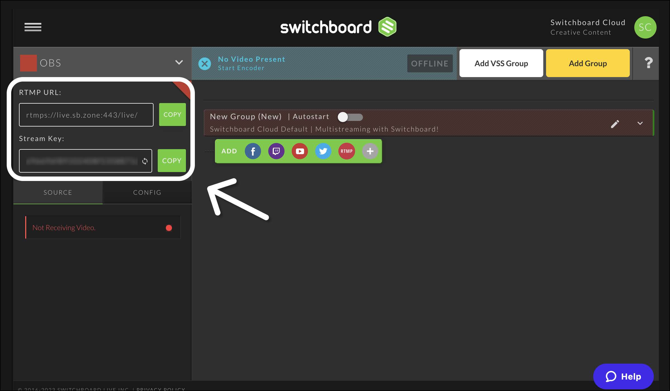Click the gray plus more destinations icon
Viewport: 670px width, 391px height.
370,151
